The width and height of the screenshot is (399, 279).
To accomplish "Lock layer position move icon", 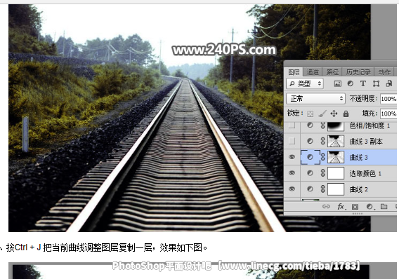I will pos(334,114).
